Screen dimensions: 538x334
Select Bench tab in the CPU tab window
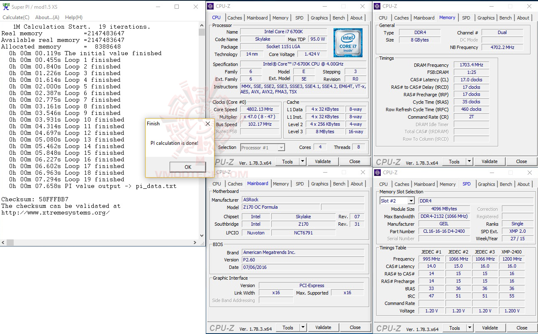339,18
